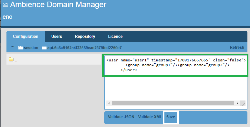Click the horizontal scrollbar left arrow

(x=109, y=103)
